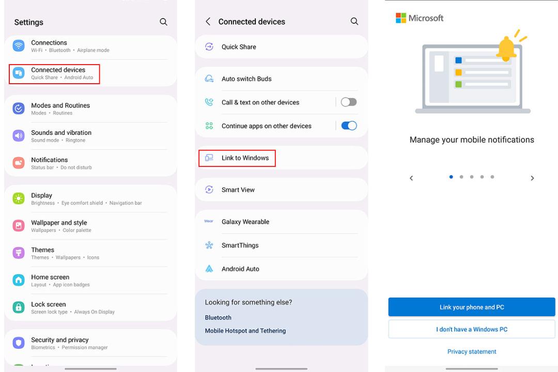Image resolution: width=558 pixels, height=372 pixels.
Task: Tap the Quick Share icon
Action: (x=209, y=47)
